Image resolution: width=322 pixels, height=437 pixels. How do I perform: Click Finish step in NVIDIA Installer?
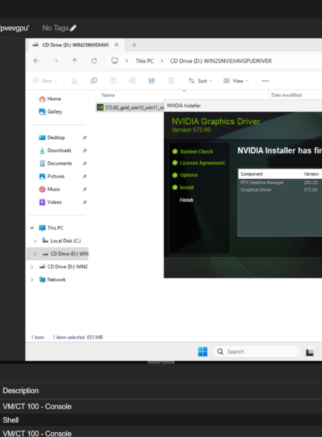pyautogui.click(x=186, y=200)
